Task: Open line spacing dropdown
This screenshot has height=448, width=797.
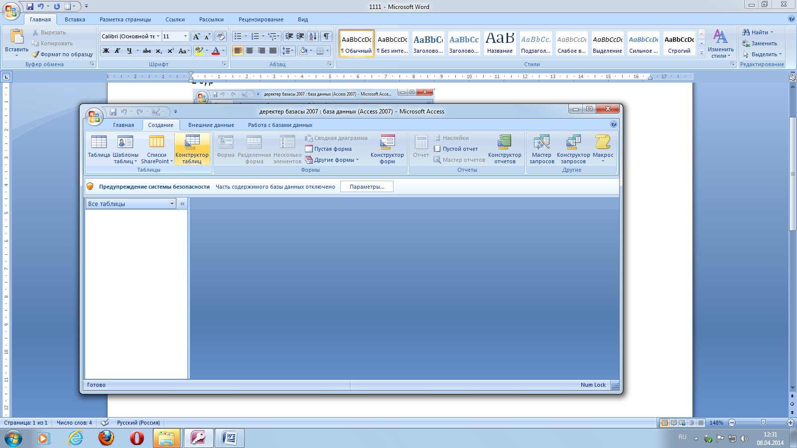Action: [287, 51]
